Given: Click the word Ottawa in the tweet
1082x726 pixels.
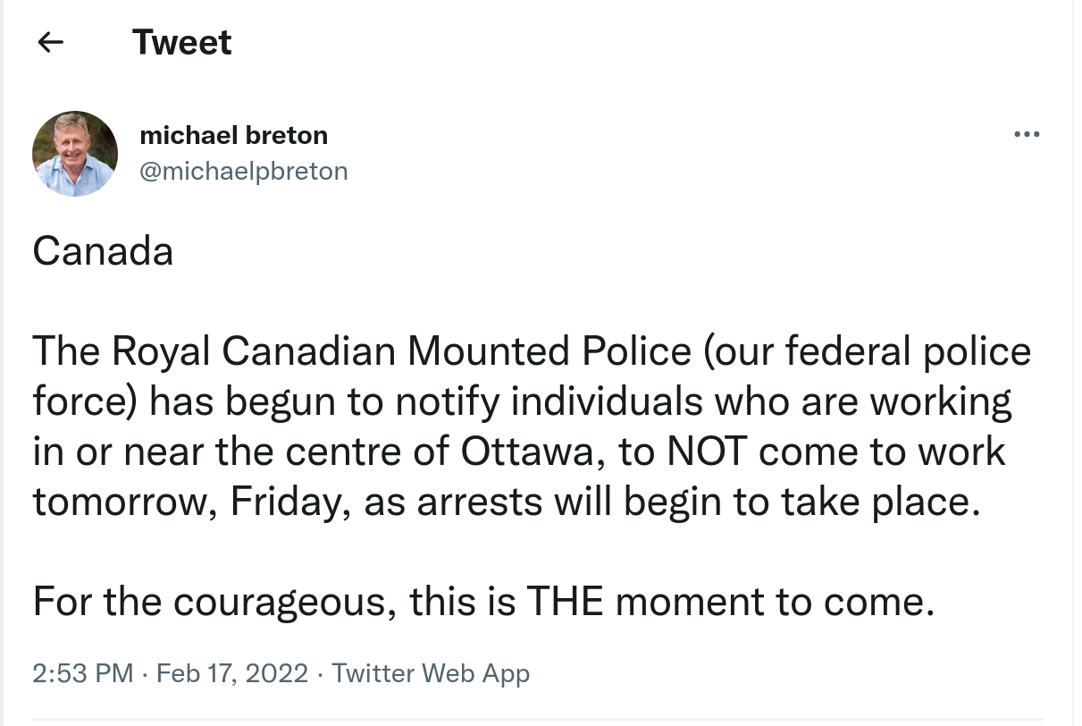Looking at the screenshot, I should [x=525, y=452].
